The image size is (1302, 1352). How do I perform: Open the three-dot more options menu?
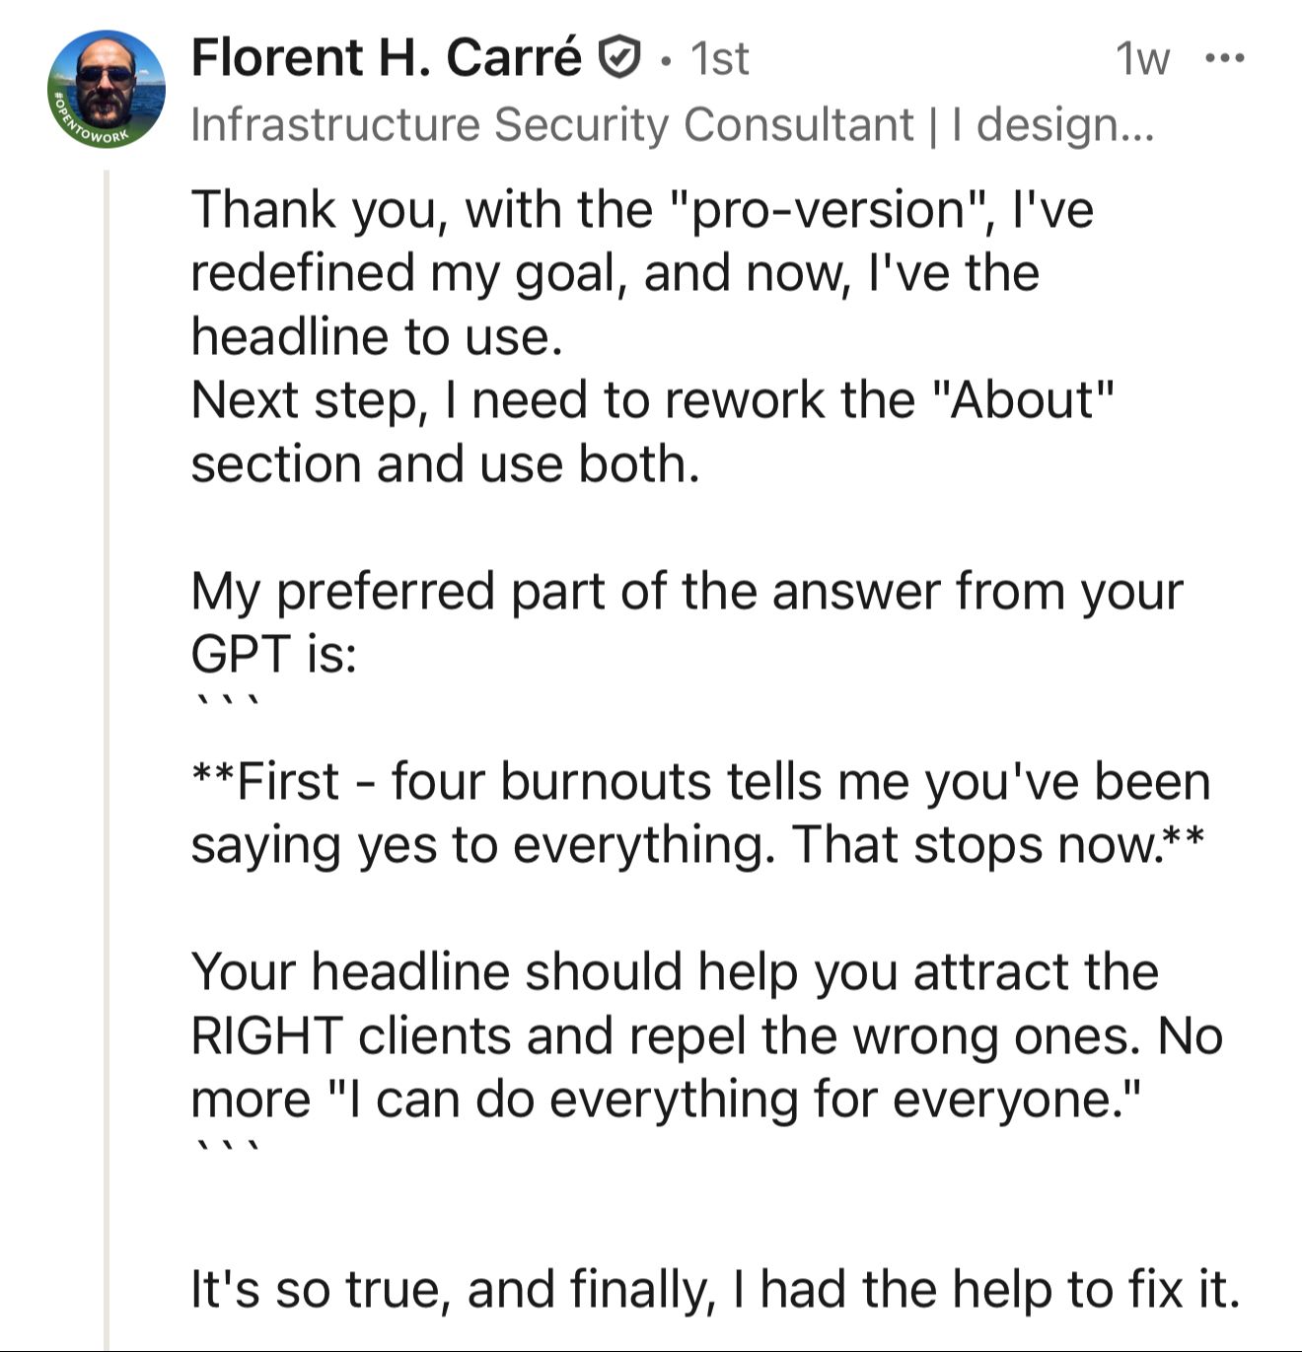pyautogui.click(x=1225, y=59)
